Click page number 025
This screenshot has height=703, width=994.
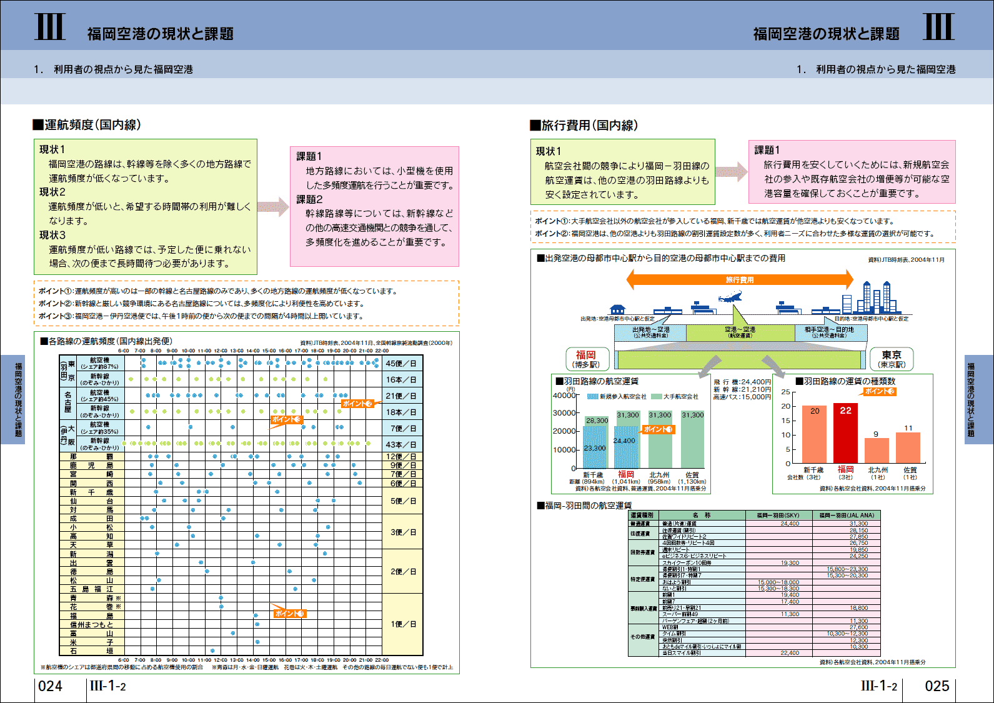point(937,686)
